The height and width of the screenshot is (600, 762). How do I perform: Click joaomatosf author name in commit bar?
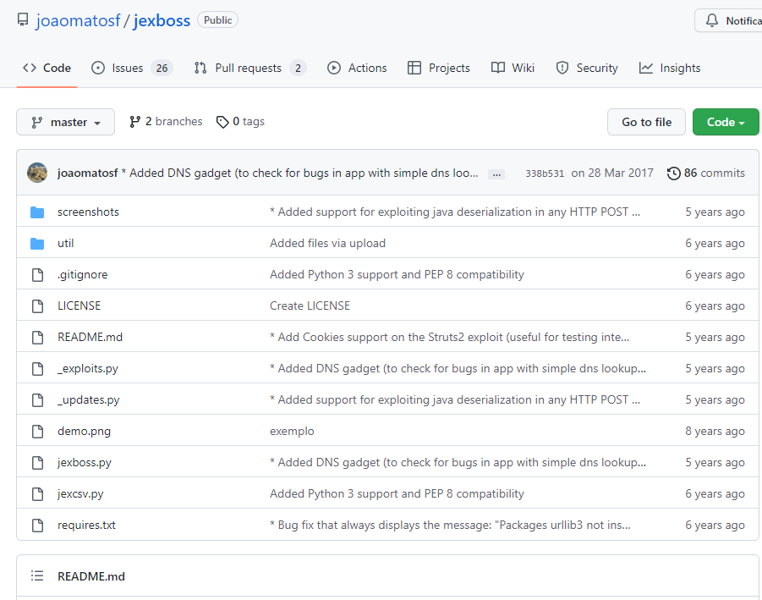tap(87, 173)
